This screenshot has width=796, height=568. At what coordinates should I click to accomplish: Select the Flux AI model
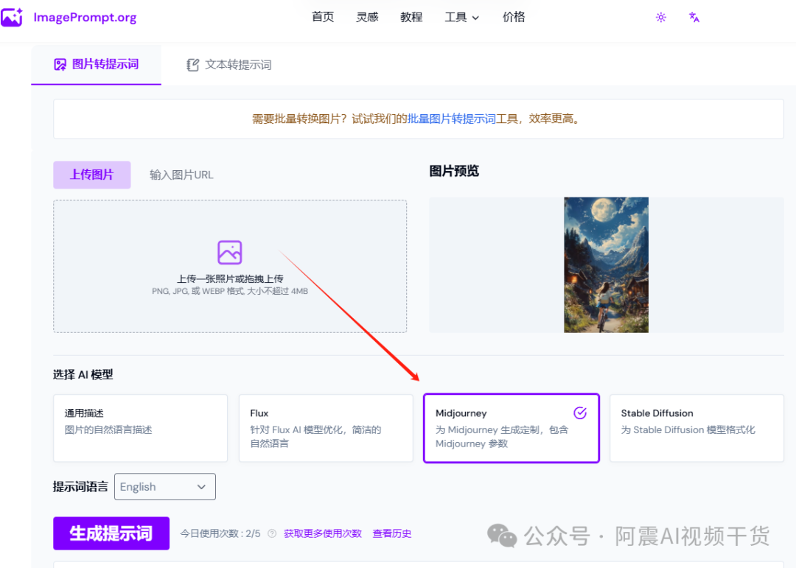[x=326, y=429]
